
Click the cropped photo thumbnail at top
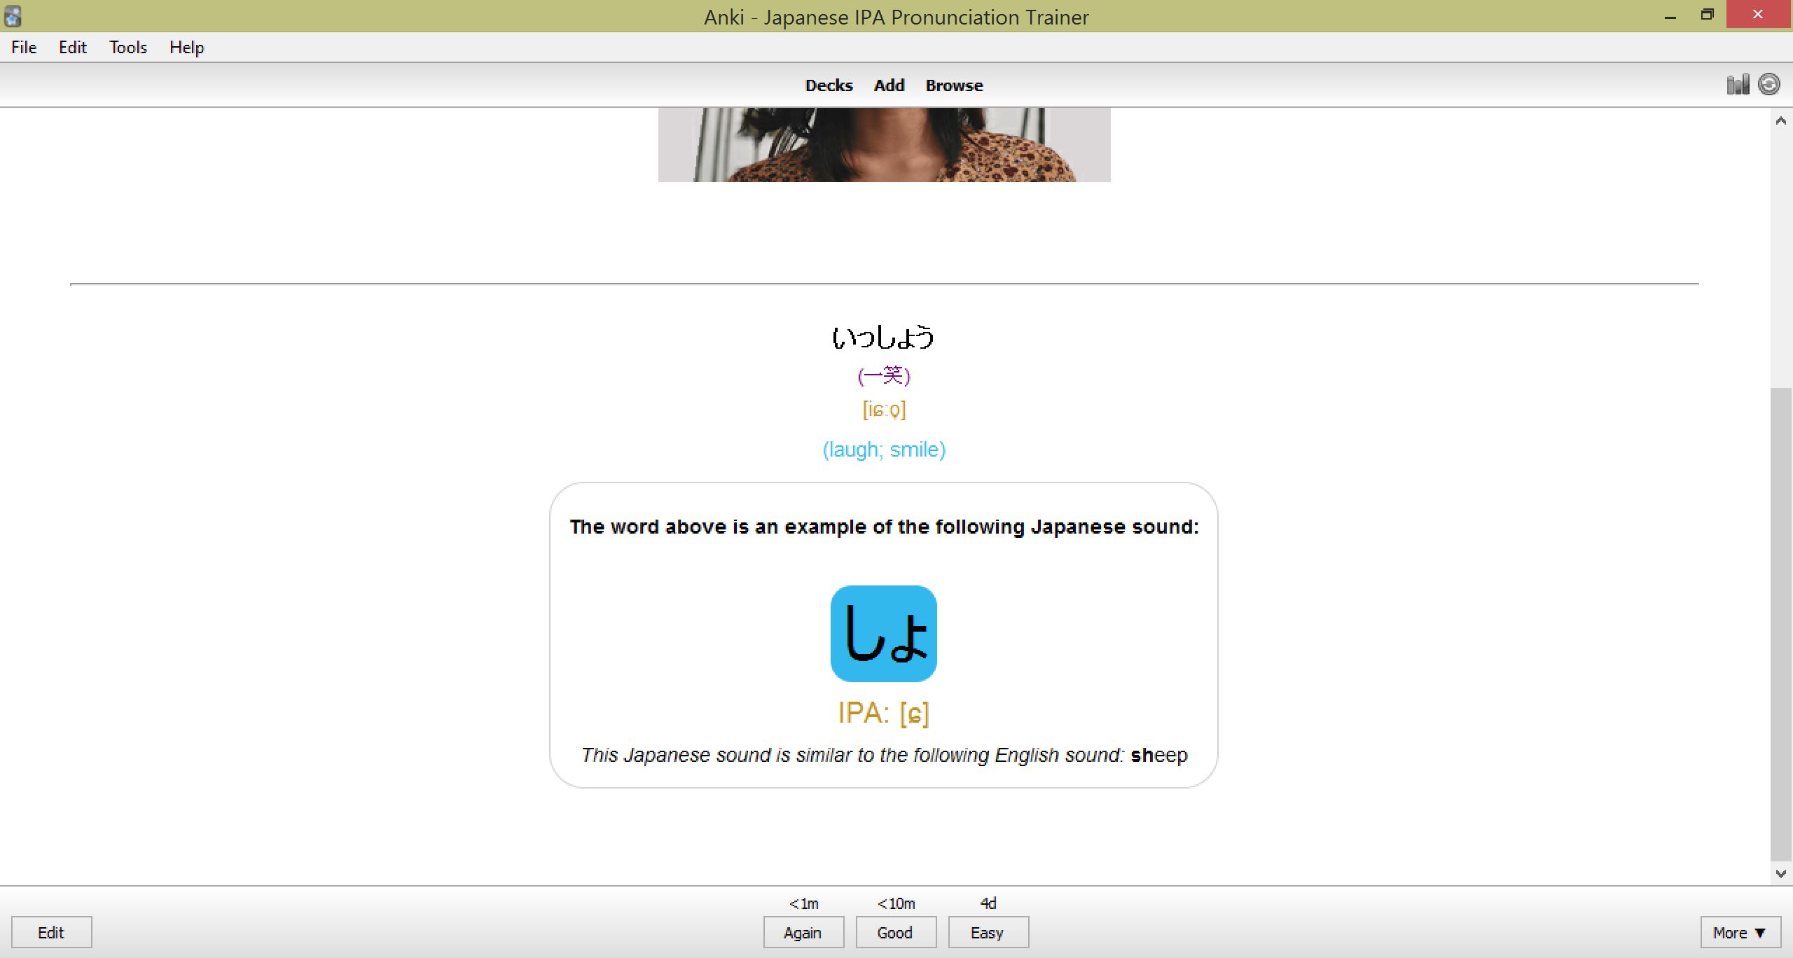[x=884, y=145]
